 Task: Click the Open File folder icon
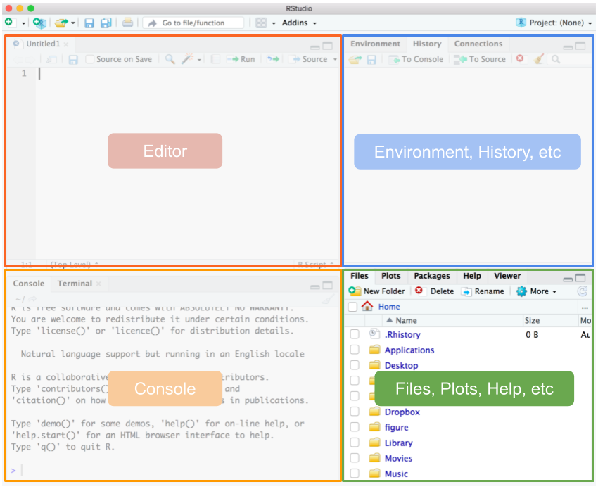(61, 23)
